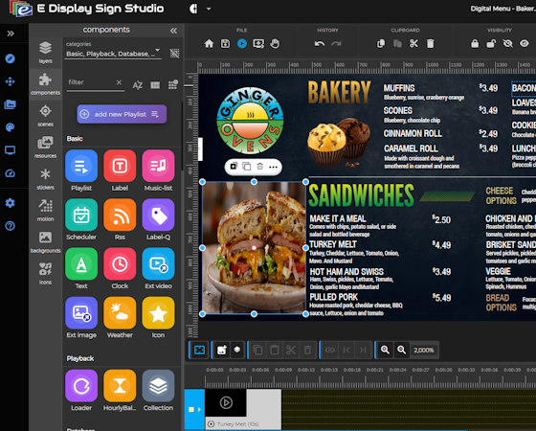Switch to the layers tab
This screenshot has width=536, height=431.
pos(46,52)
